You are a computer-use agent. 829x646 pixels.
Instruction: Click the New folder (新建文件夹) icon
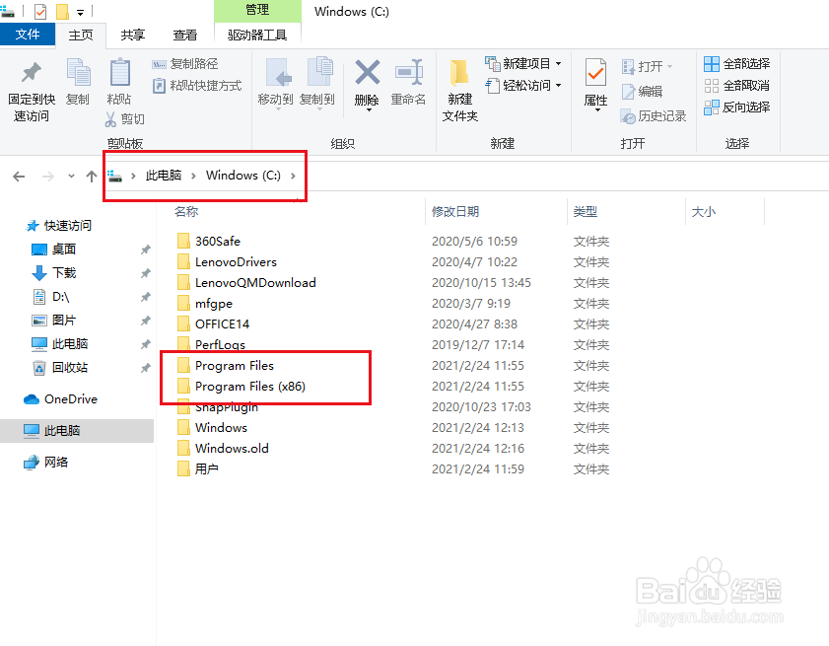click(459, 72)
